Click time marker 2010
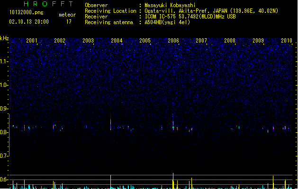This screenshot has width=298, height=189. 287,41
